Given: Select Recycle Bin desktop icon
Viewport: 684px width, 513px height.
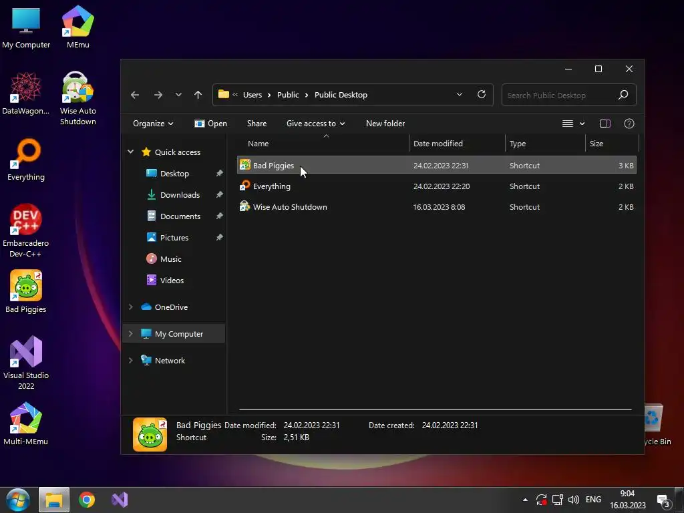Looking at the screenshot, I should tap(658, 425).
